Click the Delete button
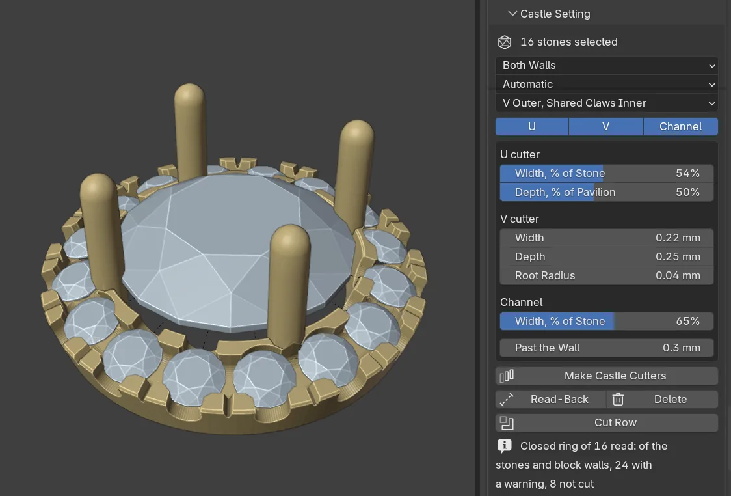731x496 pixels. 663,400
